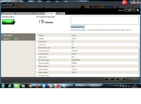The height and width of the screenshot is (104, 141).
Task: Switch to Global Power Settings tab
Action: pos(22,14)
